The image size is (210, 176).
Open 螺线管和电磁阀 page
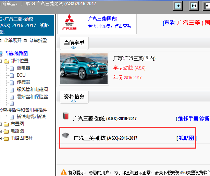pyautogui.click(x=32, y=89)
